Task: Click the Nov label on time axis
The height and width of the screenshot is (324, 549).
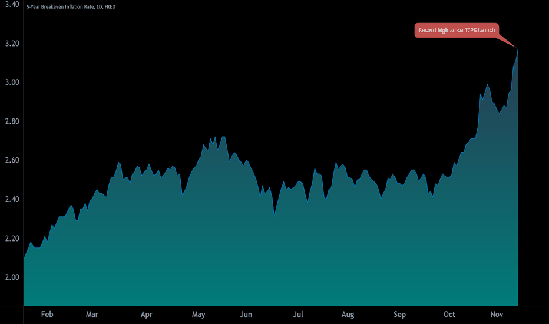Action: (x=497, y=314)
